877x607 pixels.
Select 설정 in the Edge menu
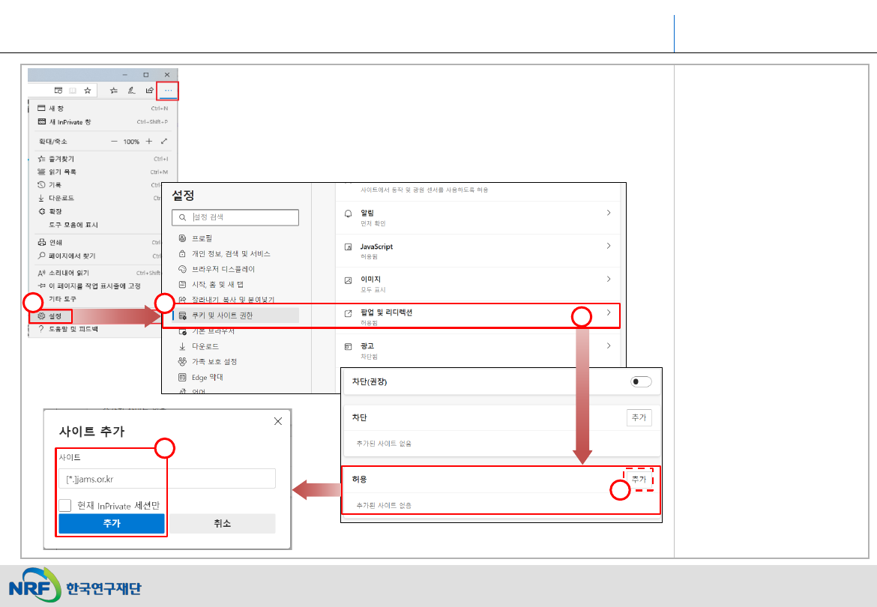tap(55, 316)
